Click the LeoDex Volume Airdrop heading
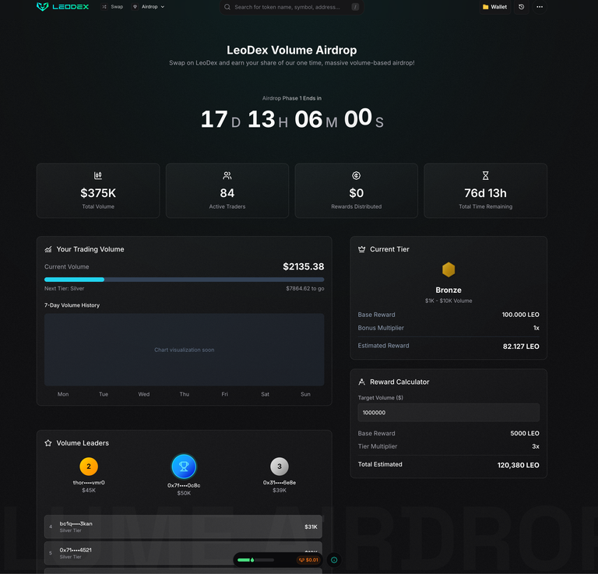Viewport: 598px width, 574px height. tap(292, 50)
